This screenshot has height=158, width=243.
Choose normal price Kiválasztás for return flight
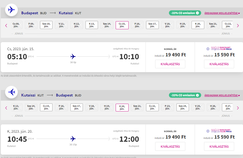tap(170, 146)
